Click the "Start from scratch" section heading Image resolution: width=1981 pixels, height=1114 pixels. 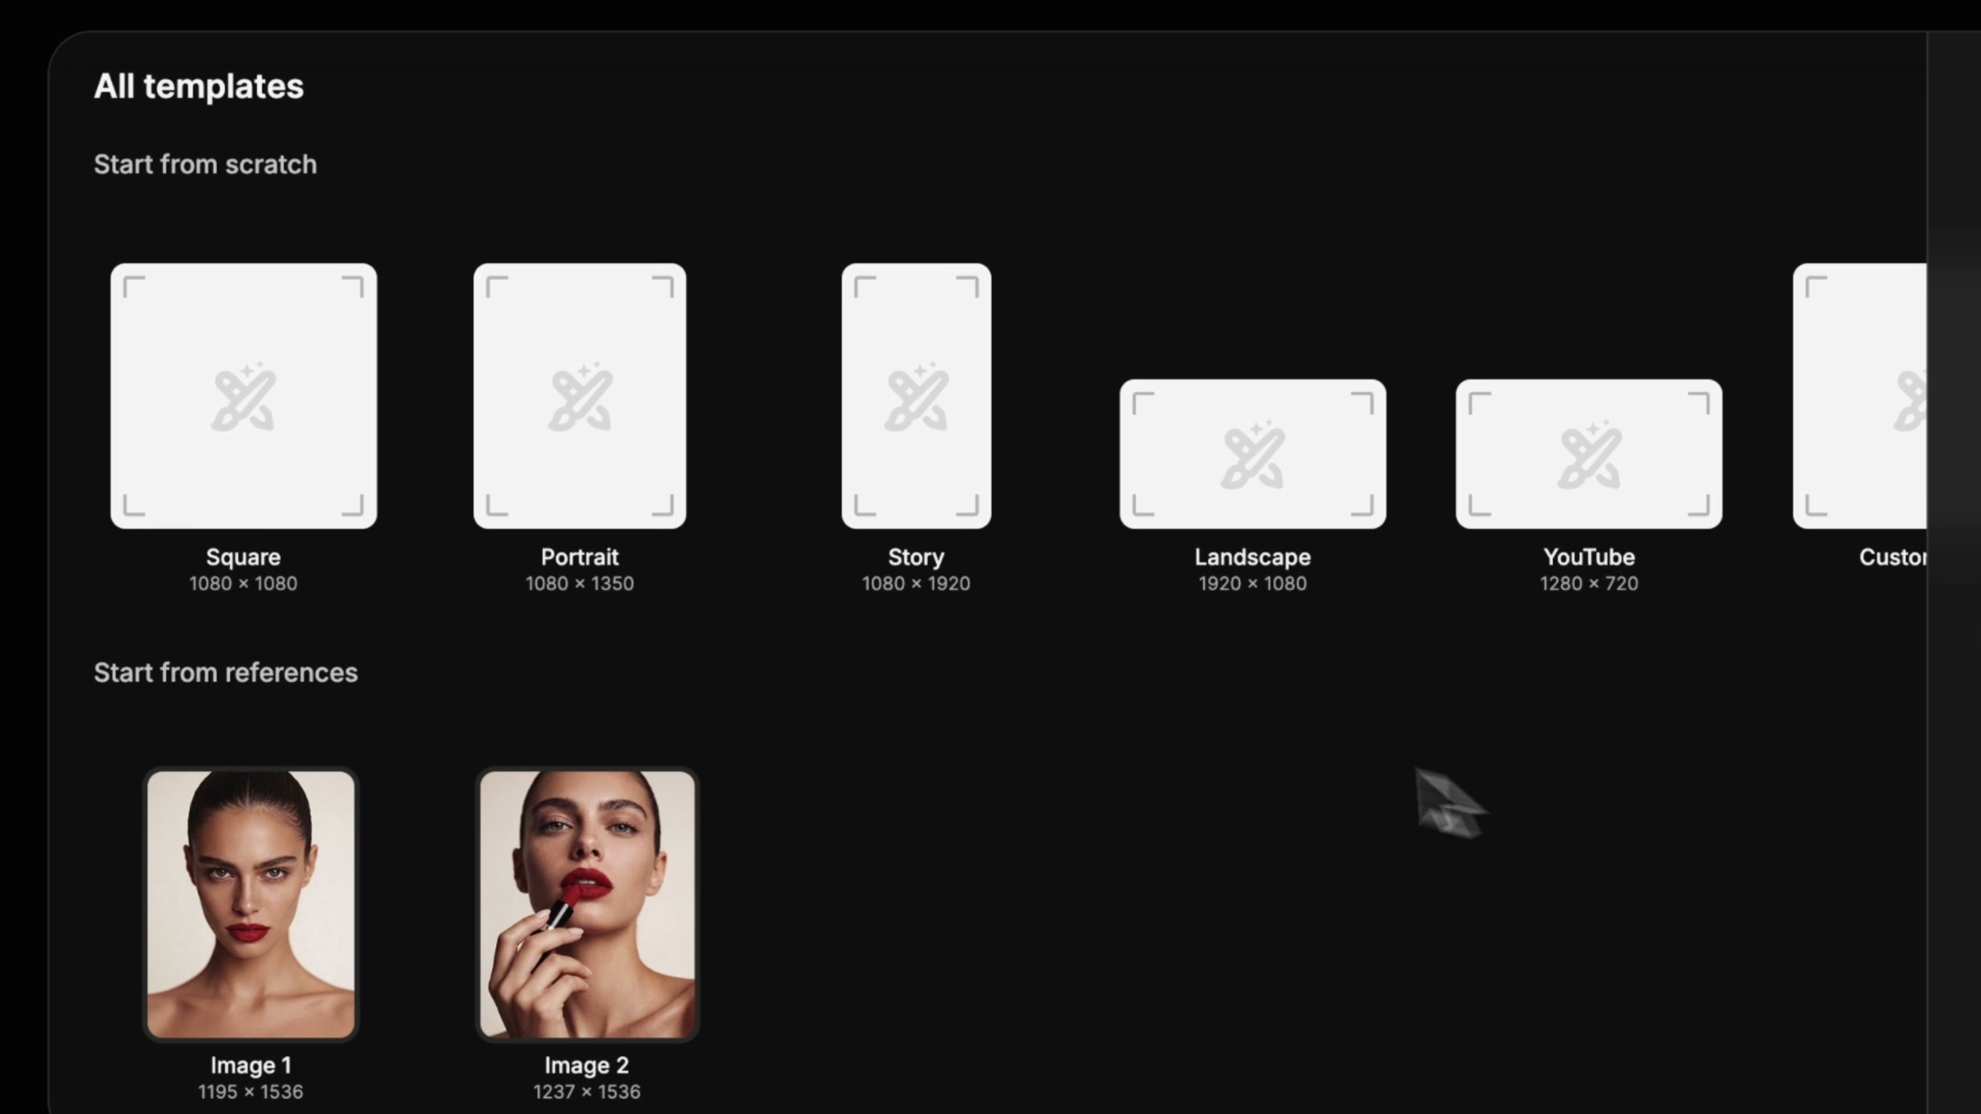click(x=205, y=164)
